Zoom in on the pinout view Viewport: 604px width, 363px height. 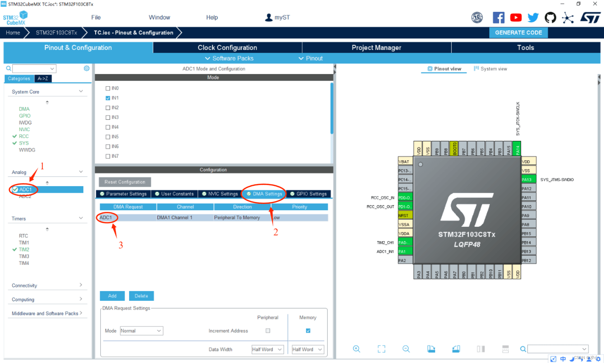356,349
